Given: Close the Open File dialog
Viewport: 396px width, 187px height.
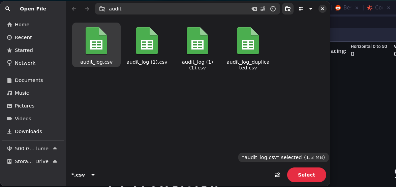Looking at the screenshot, I should click(323, 9).
